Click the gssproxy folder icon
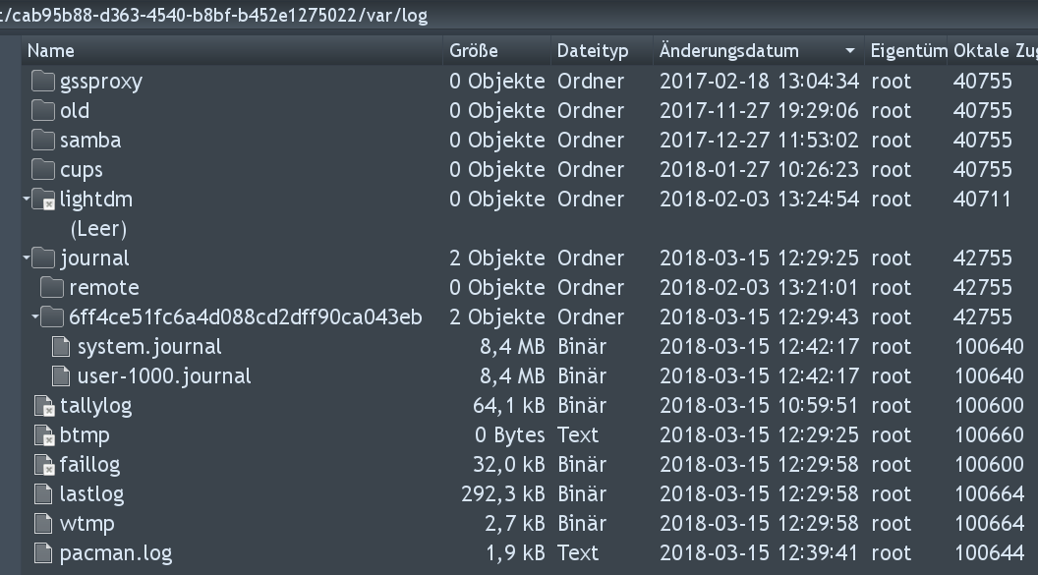 click(x=43, y=82)
